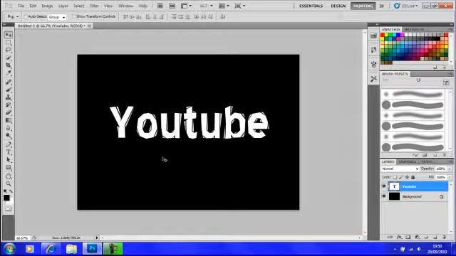Enable the Auto-Select checkbox
Viewport: 456px width, 256px height.
26,16
